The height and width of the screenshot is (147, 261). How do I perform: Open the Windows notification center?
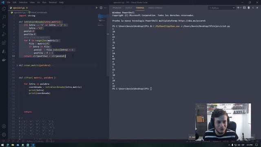click(257, 145)
